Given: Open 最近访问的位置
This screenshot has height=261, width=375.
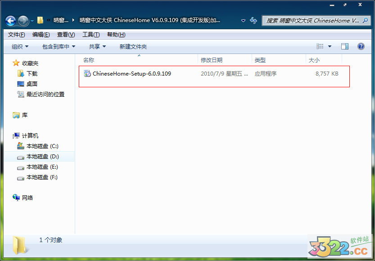Looking at the screenshot, I should tap(45, 94).
